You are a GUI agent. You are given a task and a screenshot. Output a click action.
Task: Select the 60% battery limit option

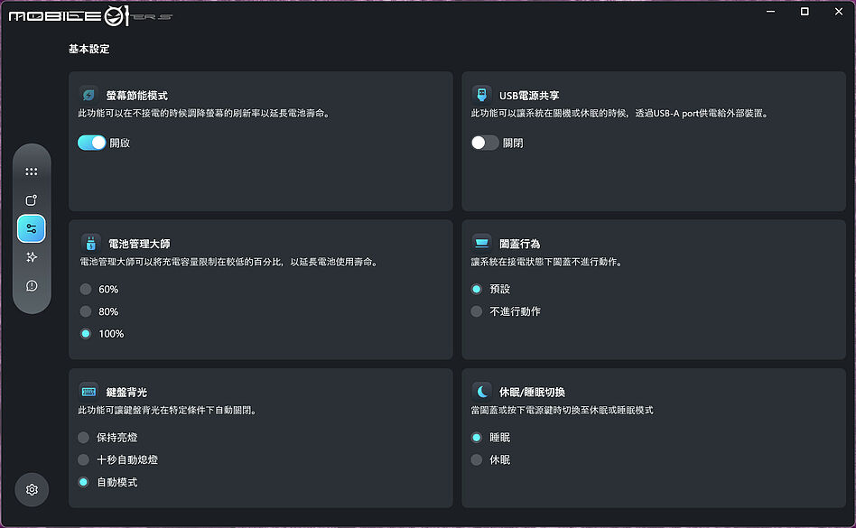(86, 289)
